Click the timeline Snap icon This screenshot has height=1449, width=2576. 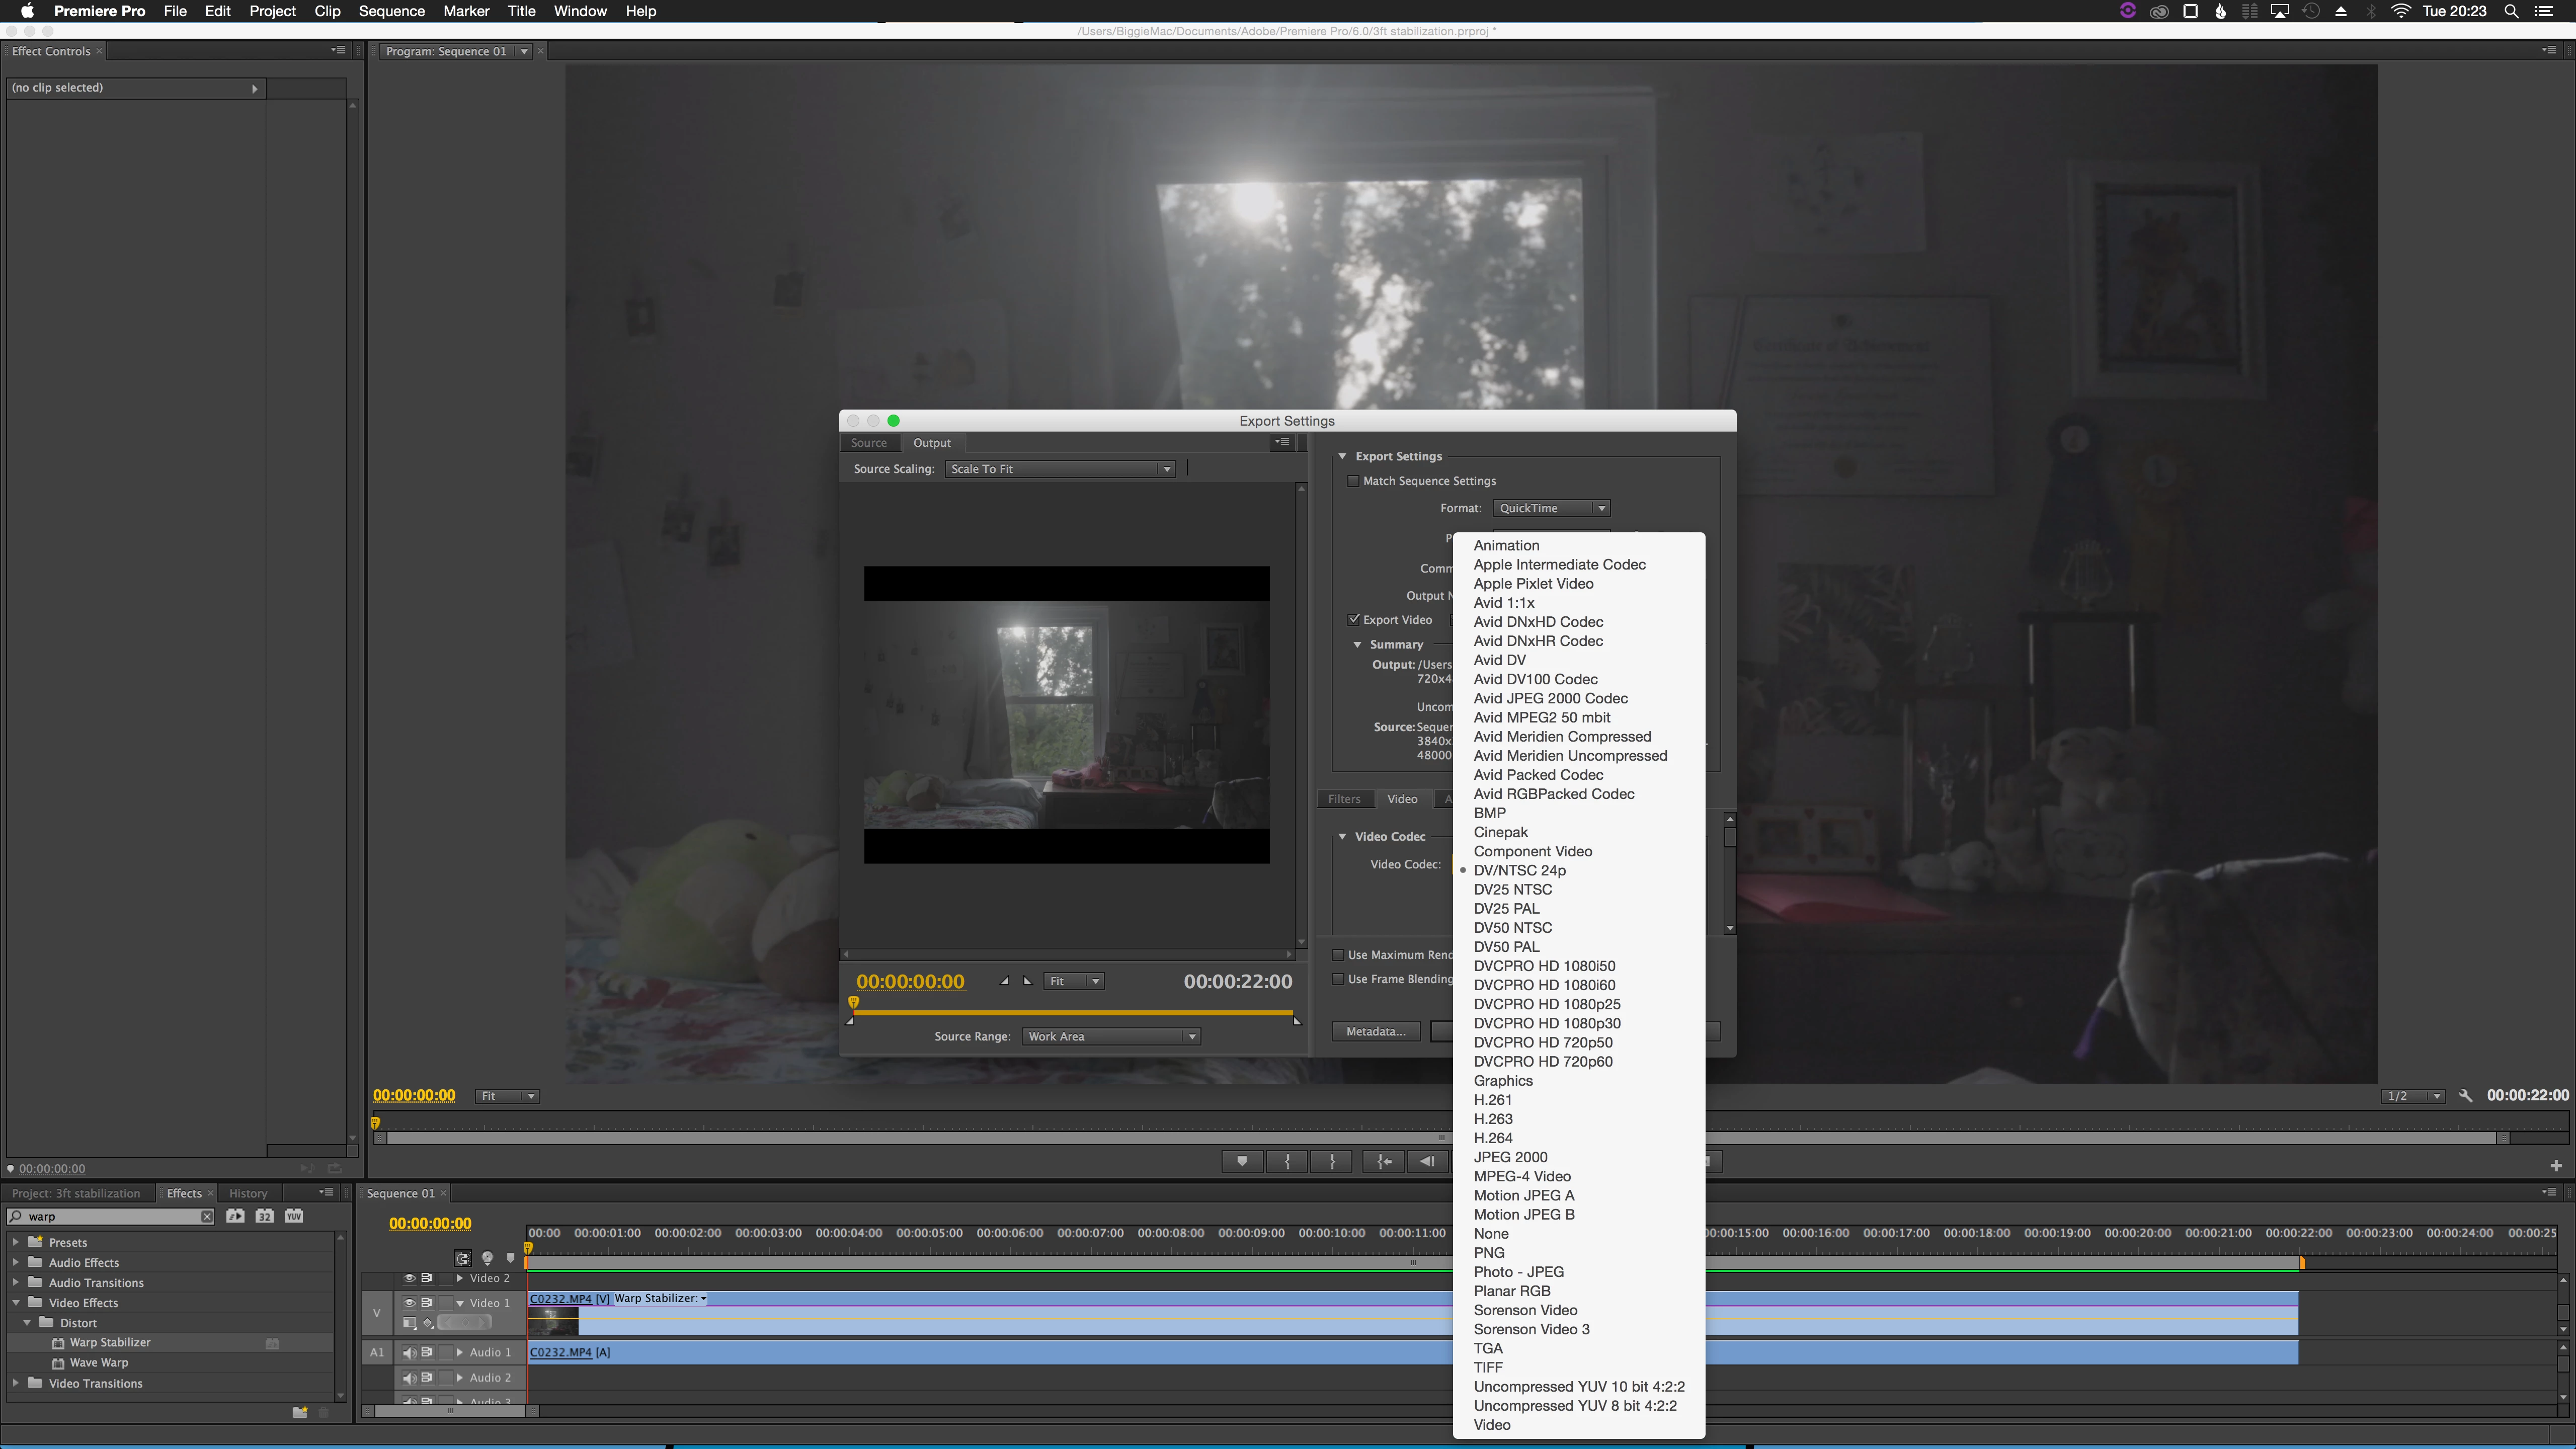pos(463,1258)
